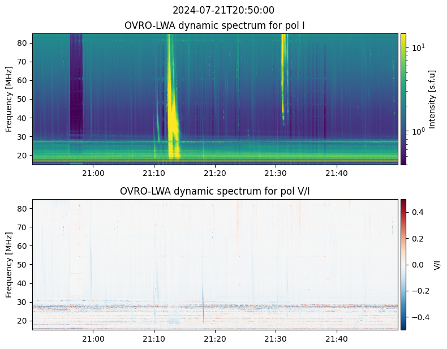This screenshot has width=447, height=349.
Task: Click the V/I red-blue colorbar
Action: coord(403,264)
